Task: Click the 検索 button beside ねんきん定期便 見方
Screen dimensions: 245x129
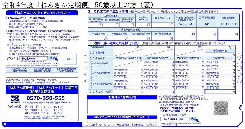Action: point(193,119)
